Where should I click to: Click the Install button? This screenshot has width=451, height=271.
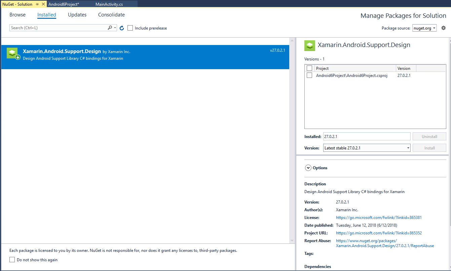pos(429,148)
